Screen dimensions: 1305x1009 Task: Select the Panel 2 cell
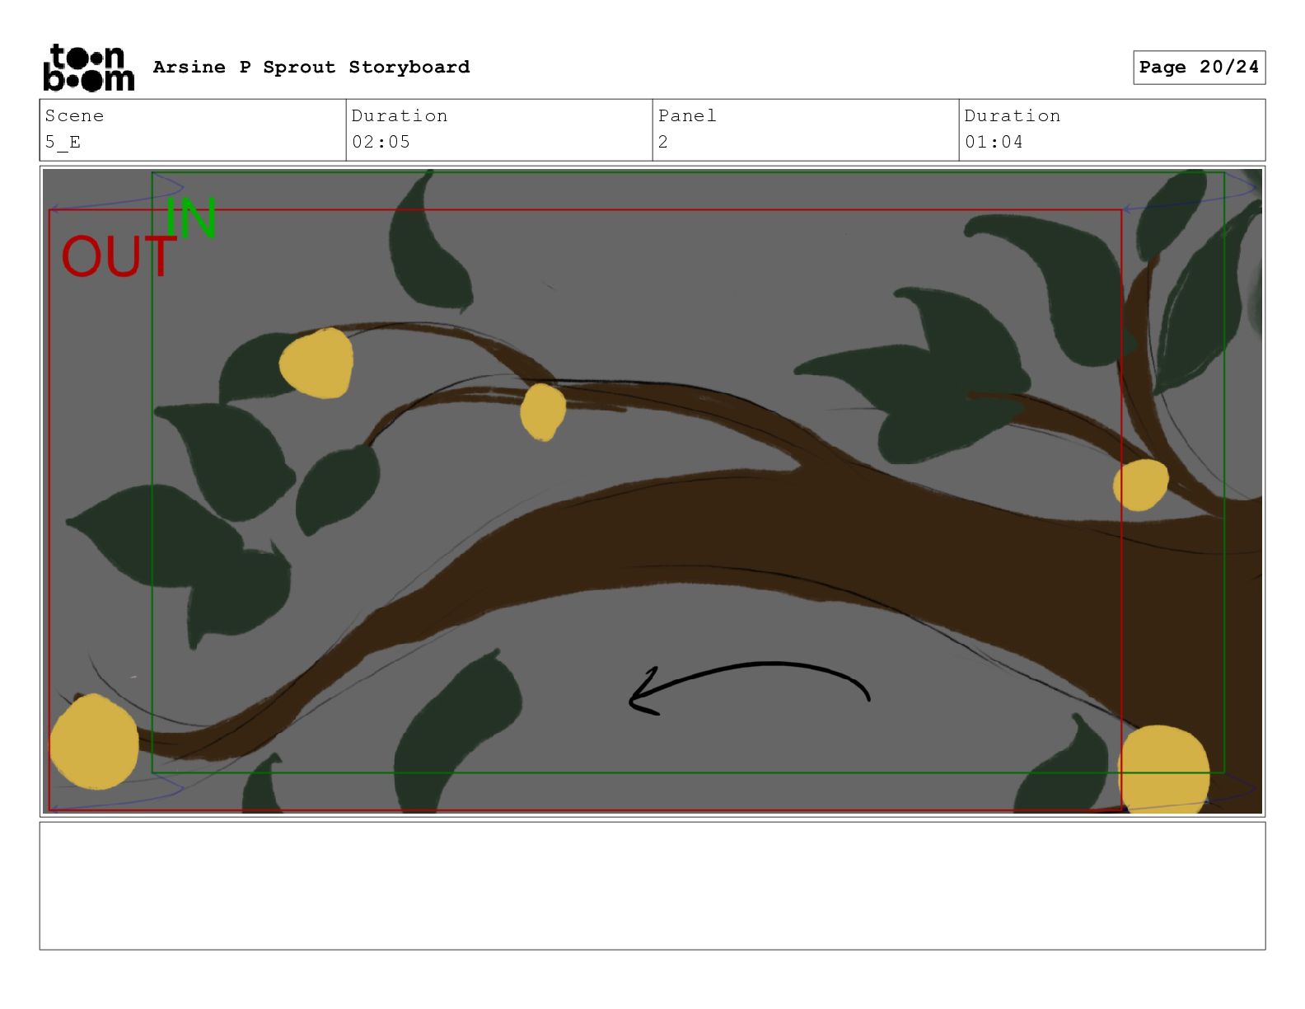tap(805, 129)
